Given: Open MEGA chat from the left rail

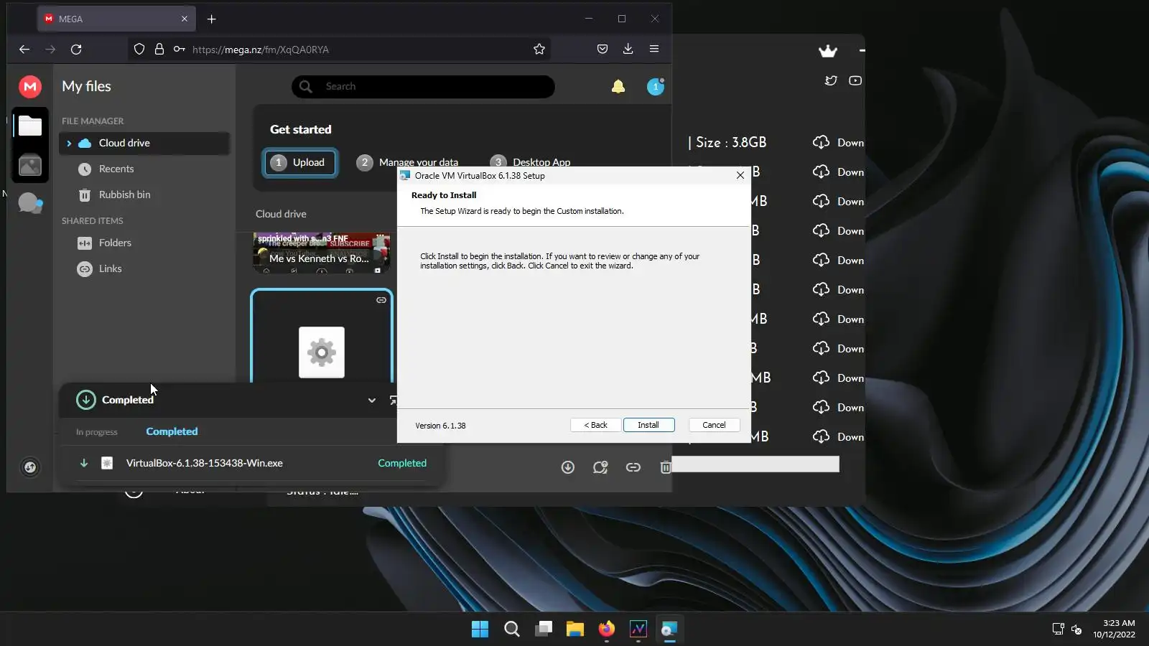Looking at the screenshot, I should 30,203.
